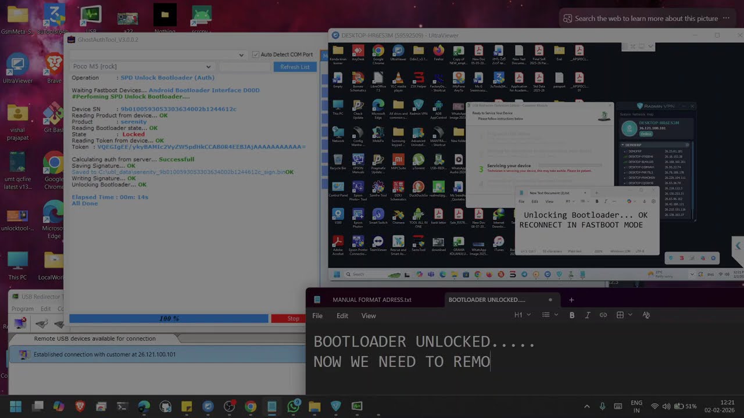
Task: Switch to MANUAL FORMAT ADRESS.txt tab
Action: (x=372, y=300)
